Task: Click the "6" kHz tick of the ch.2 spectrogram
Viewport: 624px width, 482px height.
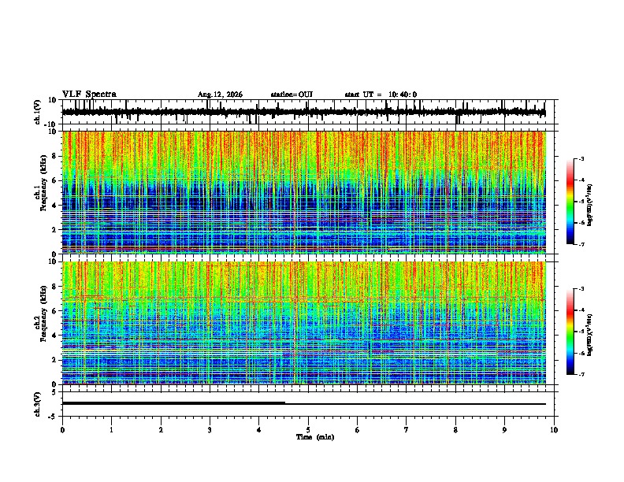Action: click(55, 310)
